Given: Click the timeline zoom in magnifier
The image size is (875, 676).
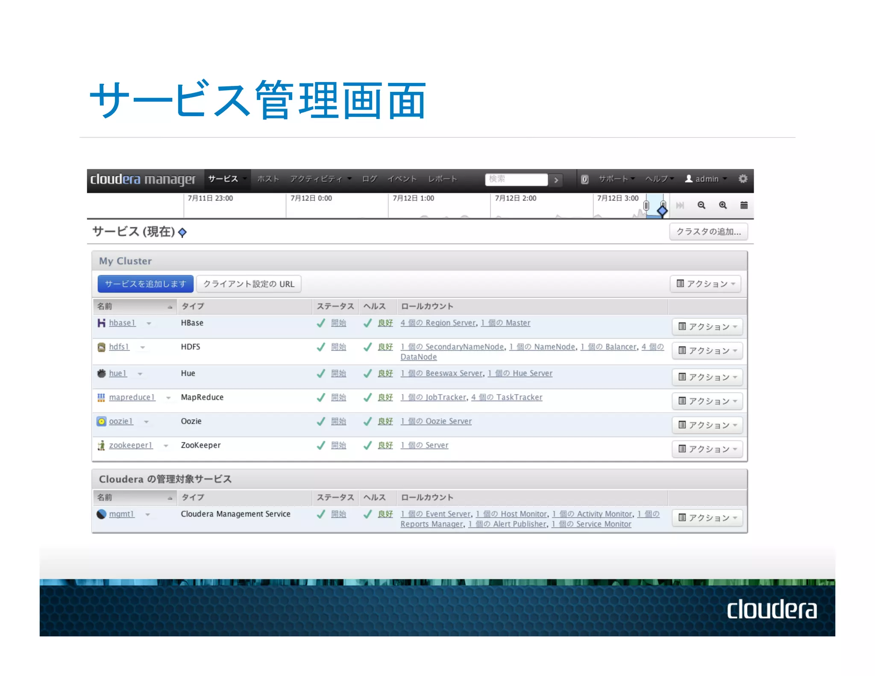Looking at the screenshot, I should pos(722,205).
